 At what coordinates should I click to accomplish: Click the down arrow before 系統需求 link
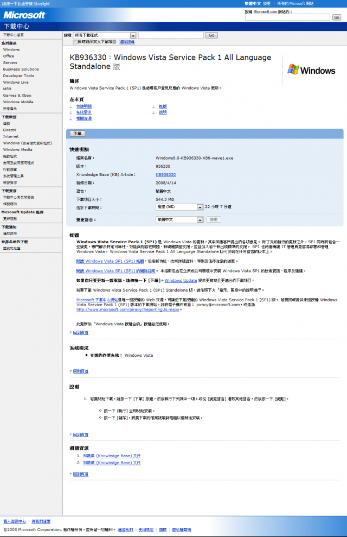coord(71,113)
